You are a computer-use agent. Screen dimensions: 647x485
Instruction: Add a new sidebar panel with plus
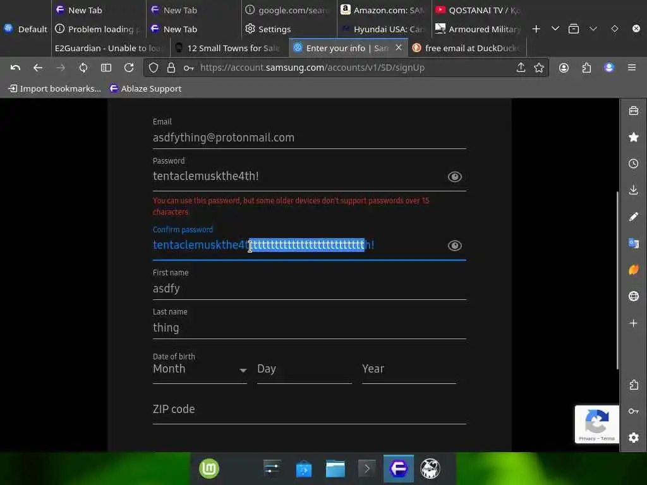(x=634, y=323)
